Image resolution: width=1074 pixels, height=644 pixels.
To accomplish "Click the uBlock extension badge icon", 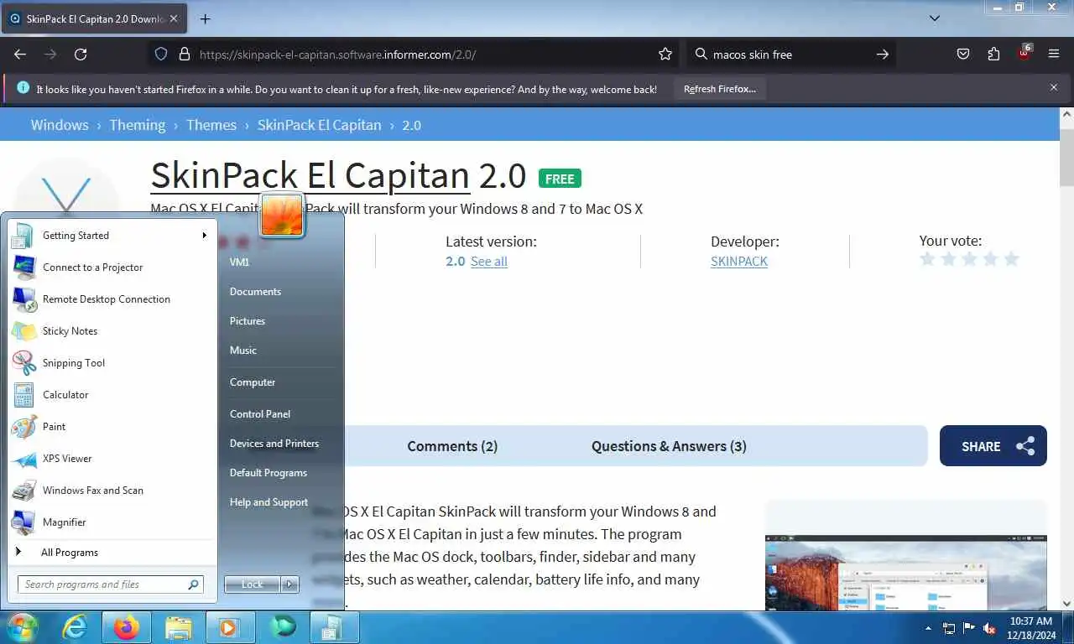I will [1024, 54].
